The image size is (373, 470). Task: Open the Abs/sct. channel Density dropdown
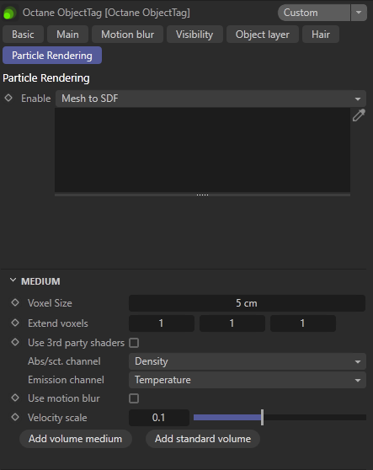pos(248,361)
